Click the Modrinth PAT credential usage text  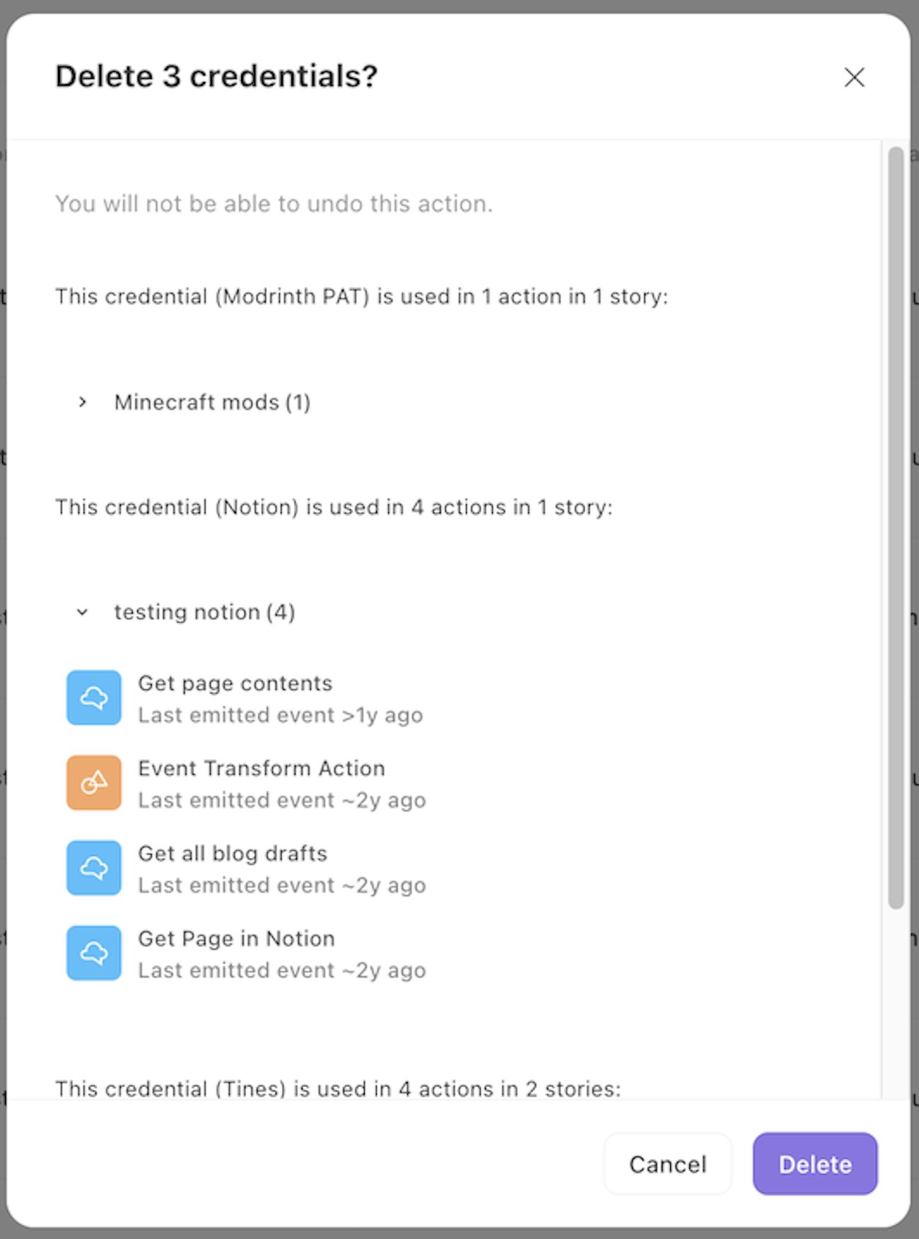[x=361, y=296]
